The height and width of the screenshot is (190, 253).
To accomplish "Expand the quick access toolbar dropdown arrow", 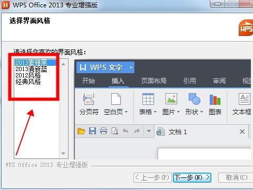I will pyautogui.click(x=149, y=131).
